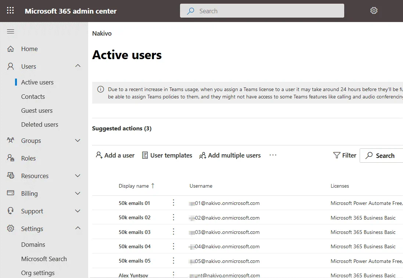Open three-dot menu for 50k emails 03
This screenshot has width=403, height=278.
(x=174, y=232)
